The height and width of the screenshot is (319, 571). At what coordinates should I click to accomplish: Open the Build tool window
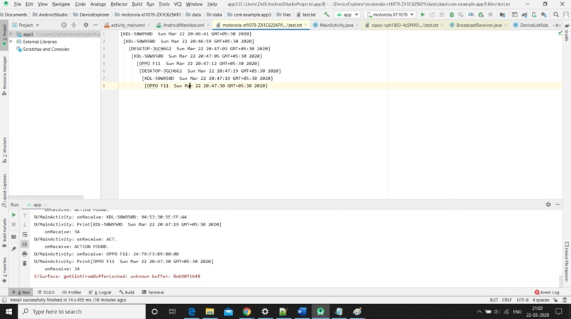(x=127, y=292)
